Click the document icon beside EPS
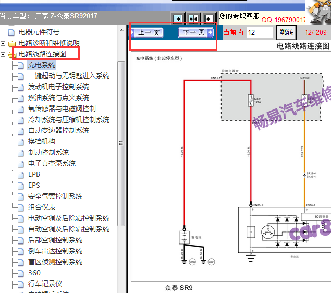This screenshot has width=331, height=293. [x=21, y=186]
